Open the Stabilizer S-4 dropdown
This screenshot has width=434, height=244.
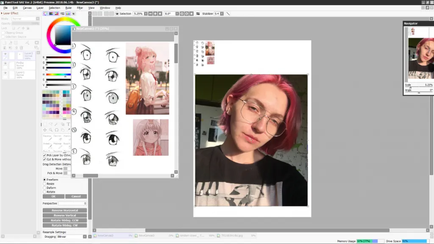pyautogui.click(x=222, y=14)
